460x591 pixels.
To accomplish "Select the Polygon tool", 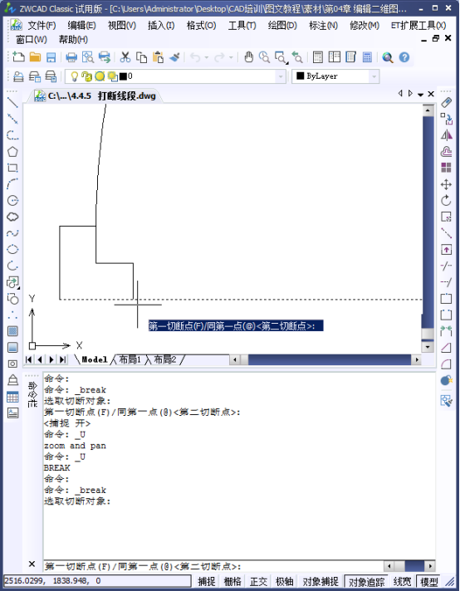I will [12, 152].
